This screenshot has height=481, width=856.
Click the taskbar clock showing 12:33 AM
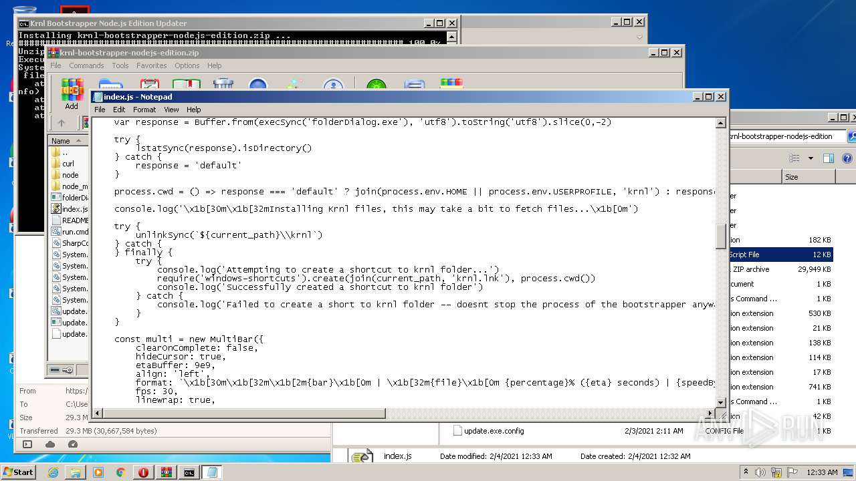pyautogui.click(x=822, y=472)
